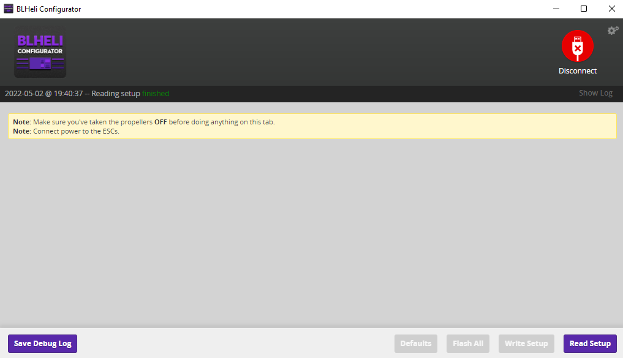
Task: Click the red Disconnect USB icon
Action: point(577,46)
